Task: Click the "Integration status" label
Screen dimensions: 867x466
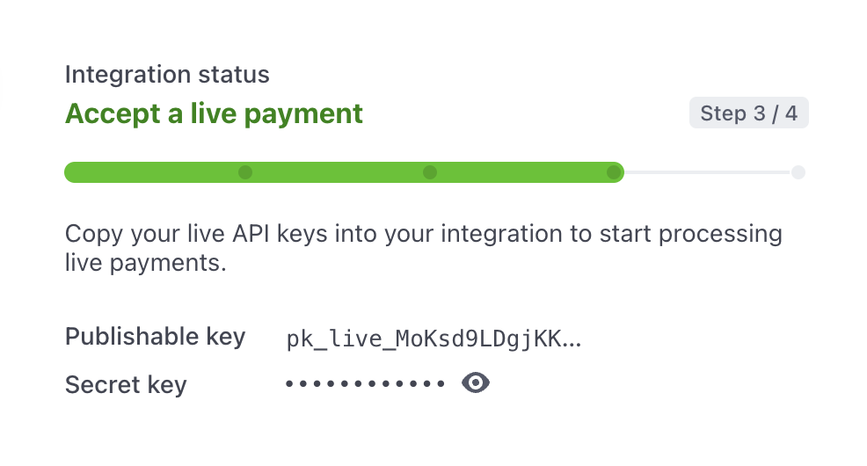Action: [167, 75]
